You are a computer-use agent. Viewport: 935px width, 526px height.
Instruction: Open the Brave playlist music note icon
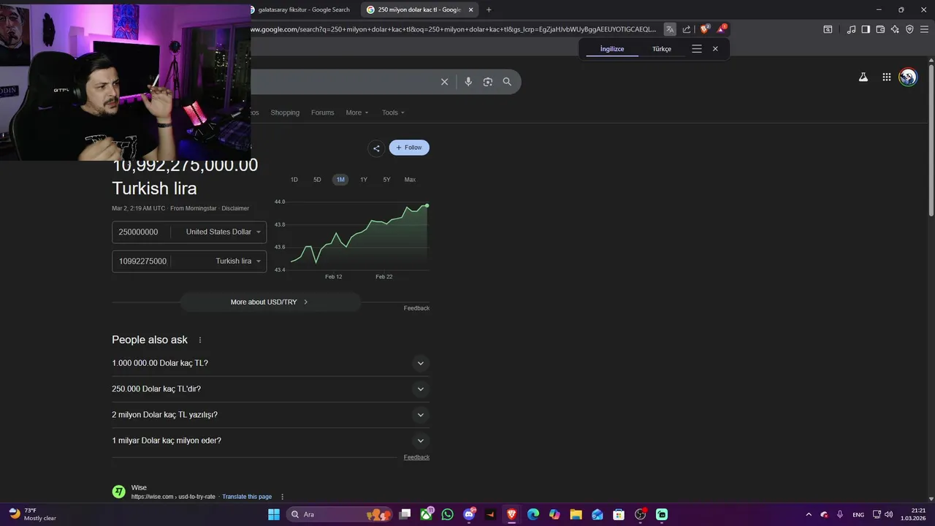851,29
